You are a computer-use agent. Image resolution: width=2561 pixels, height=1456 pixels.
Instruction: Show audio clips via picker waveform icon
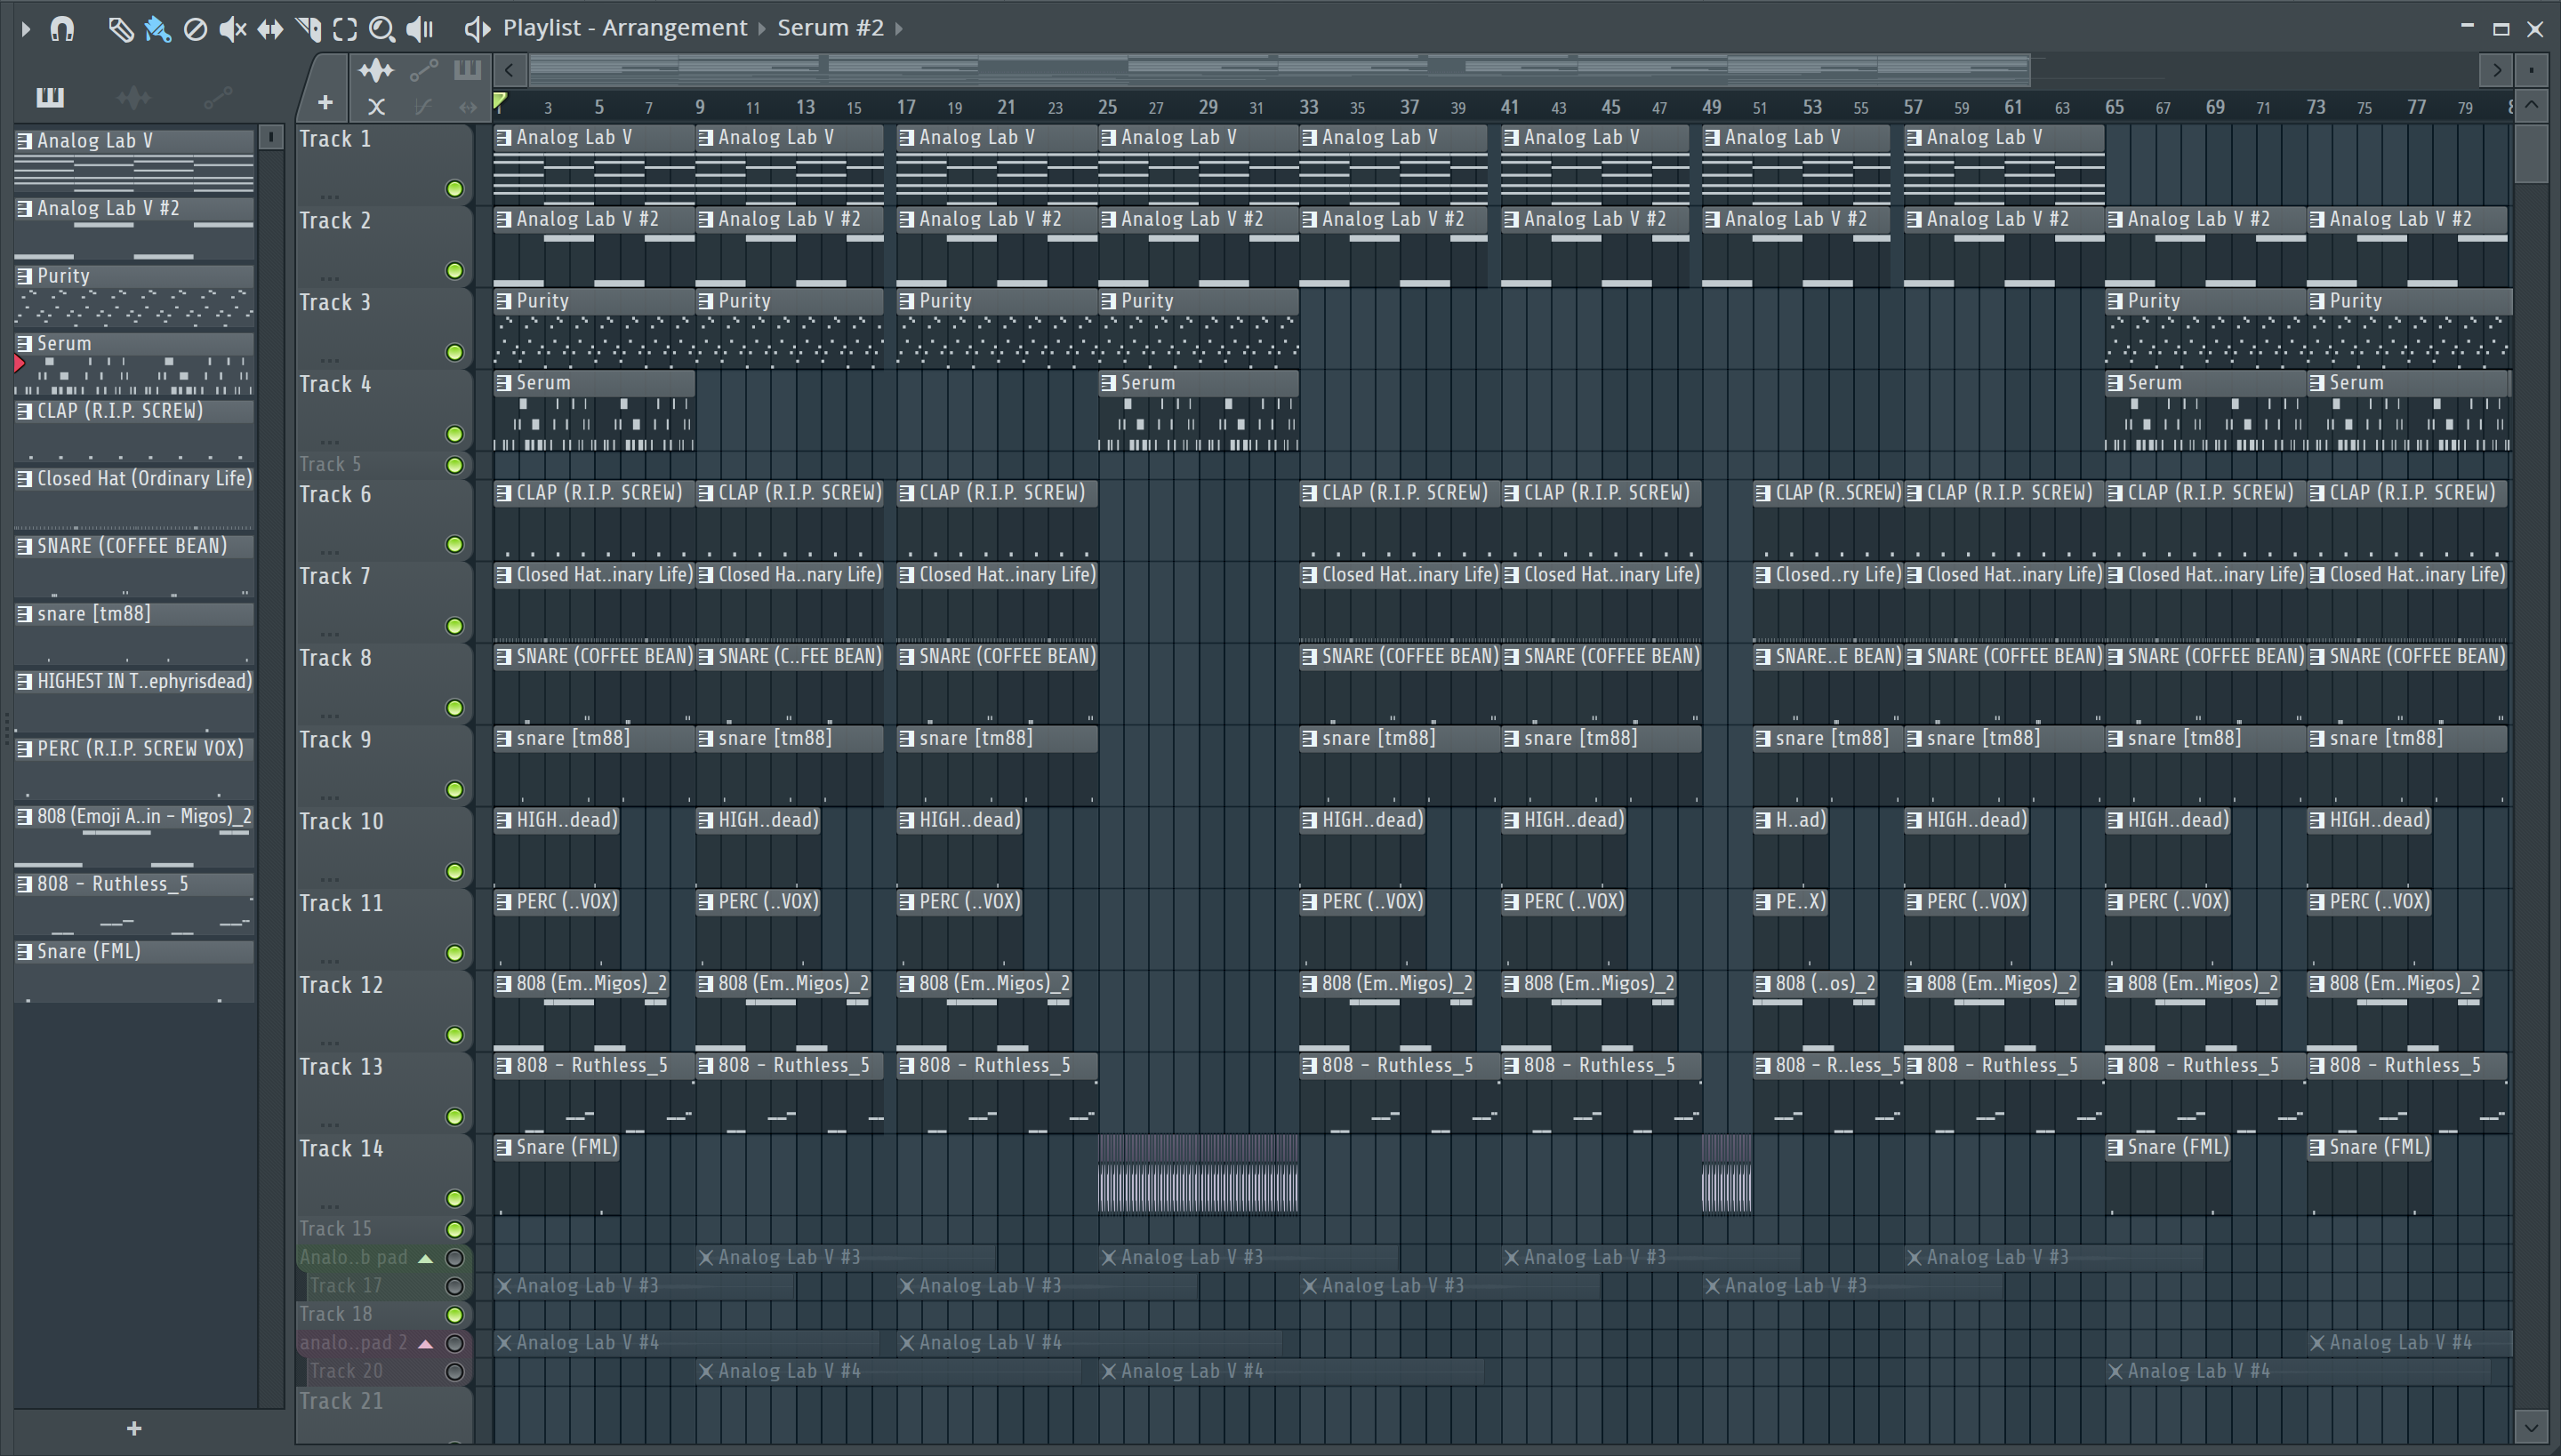[x=133, y=97]
